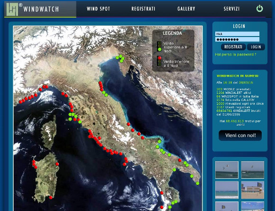Open the beach building with flag thumbnail
This screenshot has height=211, width=275.
tap(253, 190)
